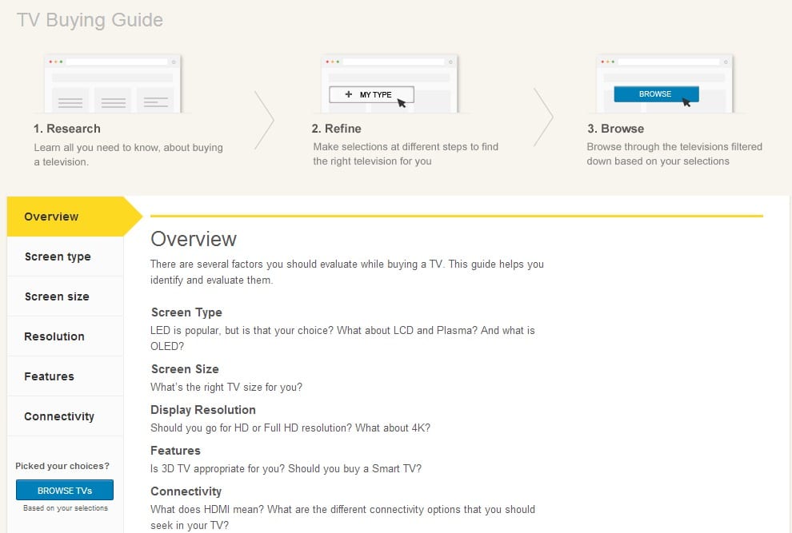
Task: Click the "Browse through the televisions filtered" description
Action: (674, 154)
